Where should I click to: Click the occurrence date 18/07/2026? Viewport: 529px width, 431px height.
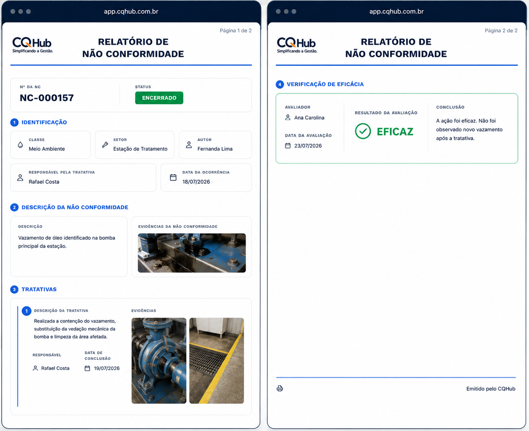pyautogui.click(x=196, y=182)
